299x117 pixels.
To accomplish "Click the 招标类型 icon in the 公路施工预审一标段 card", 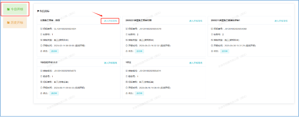I will (41, 40).
